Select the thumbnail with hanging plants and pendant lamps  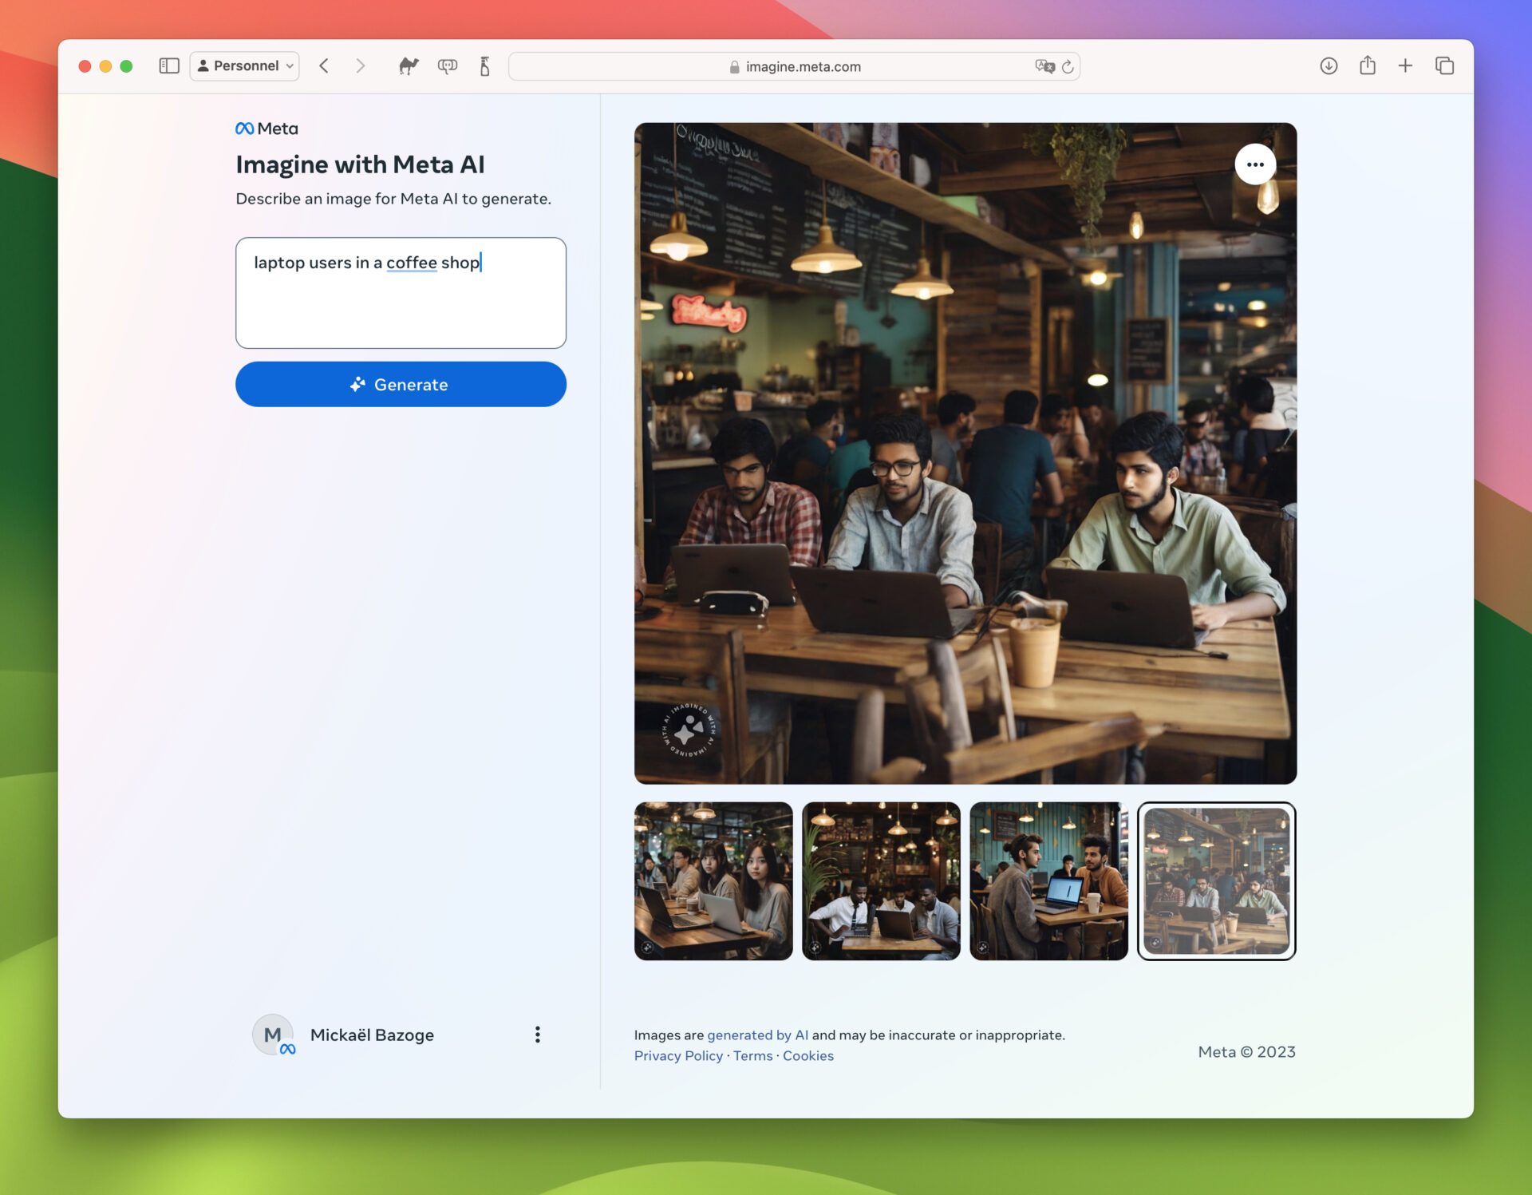[881, 881]
